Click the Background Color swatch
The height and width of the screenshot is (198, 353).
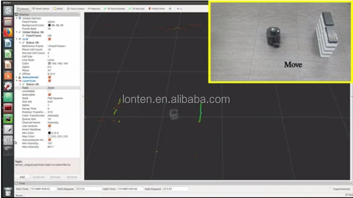point(49,25)
